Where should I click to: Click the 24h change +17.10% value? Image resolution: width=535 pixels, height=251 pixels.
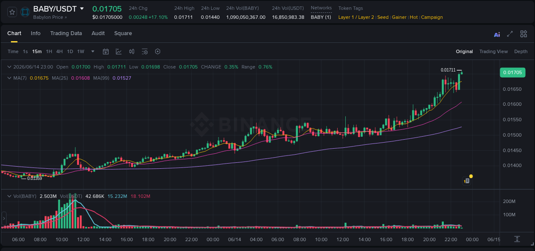click(158, 17)
